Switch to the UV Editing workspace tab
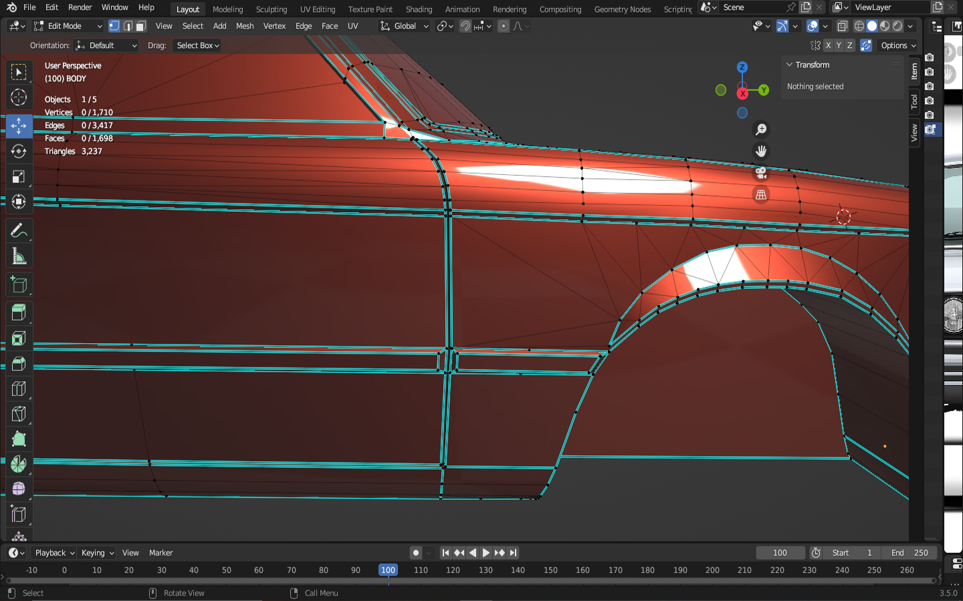963x601 pixels. tap(317, 9)
